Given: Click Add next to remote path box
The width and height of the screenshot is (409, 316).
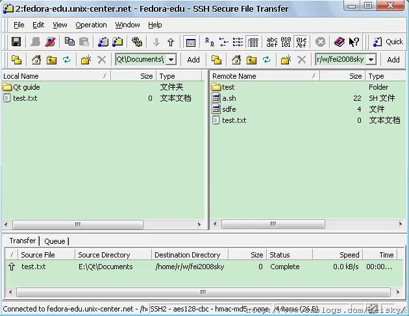Looking at the screenshot, I should point(393,60).
